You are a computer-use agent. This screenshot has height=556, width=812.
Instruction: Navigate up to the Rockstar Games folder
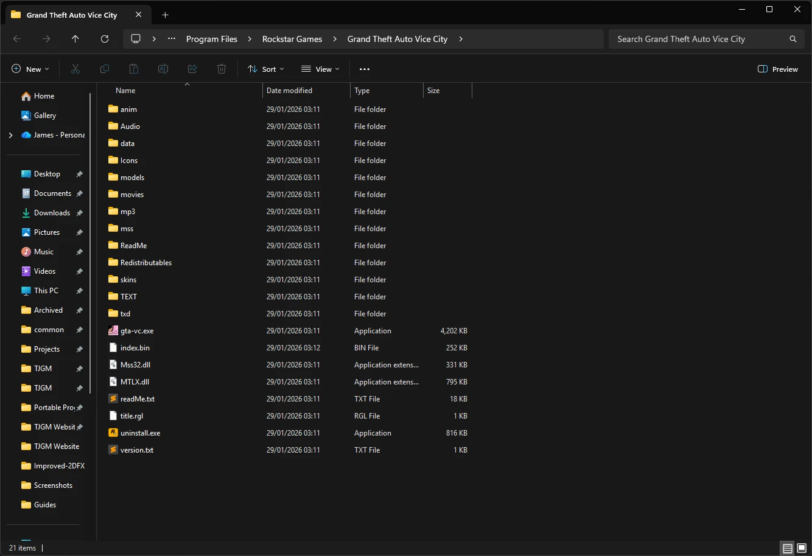coord(75,38)
